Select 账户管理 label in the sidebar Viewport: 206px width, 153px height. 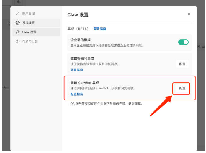(x=28, y=14)
